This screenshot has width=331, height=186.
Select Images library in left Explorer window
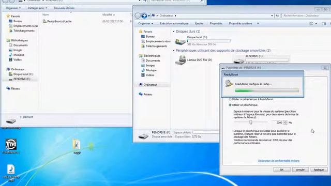point(16,50)
